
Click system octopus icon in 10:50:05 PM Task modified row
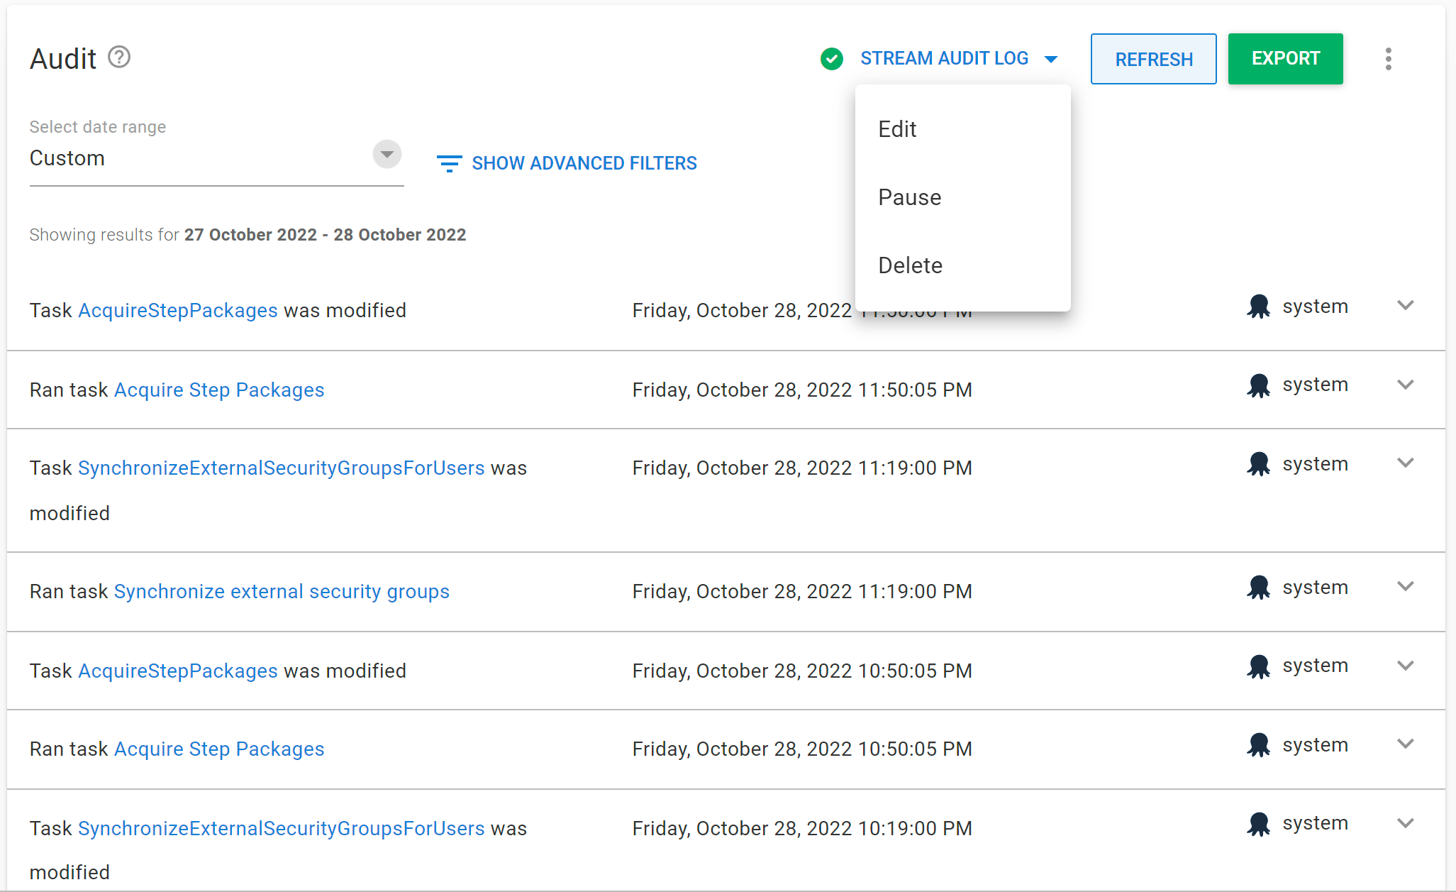point(1258,666)
